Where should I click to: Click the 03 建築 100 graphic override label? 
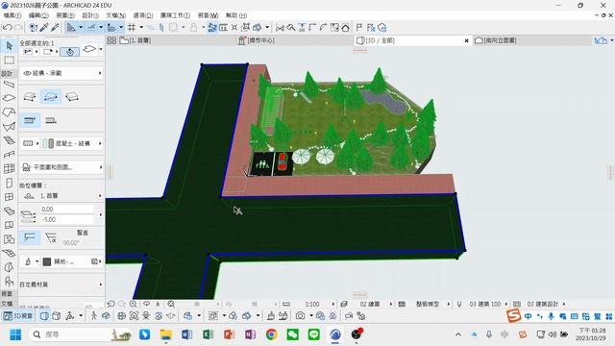pyautogui.click(x=484, y=304)
